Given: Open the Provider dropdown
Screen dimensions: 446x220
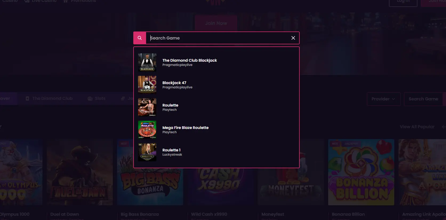Looking at the screenshot, I should click(x=383, y=99).
